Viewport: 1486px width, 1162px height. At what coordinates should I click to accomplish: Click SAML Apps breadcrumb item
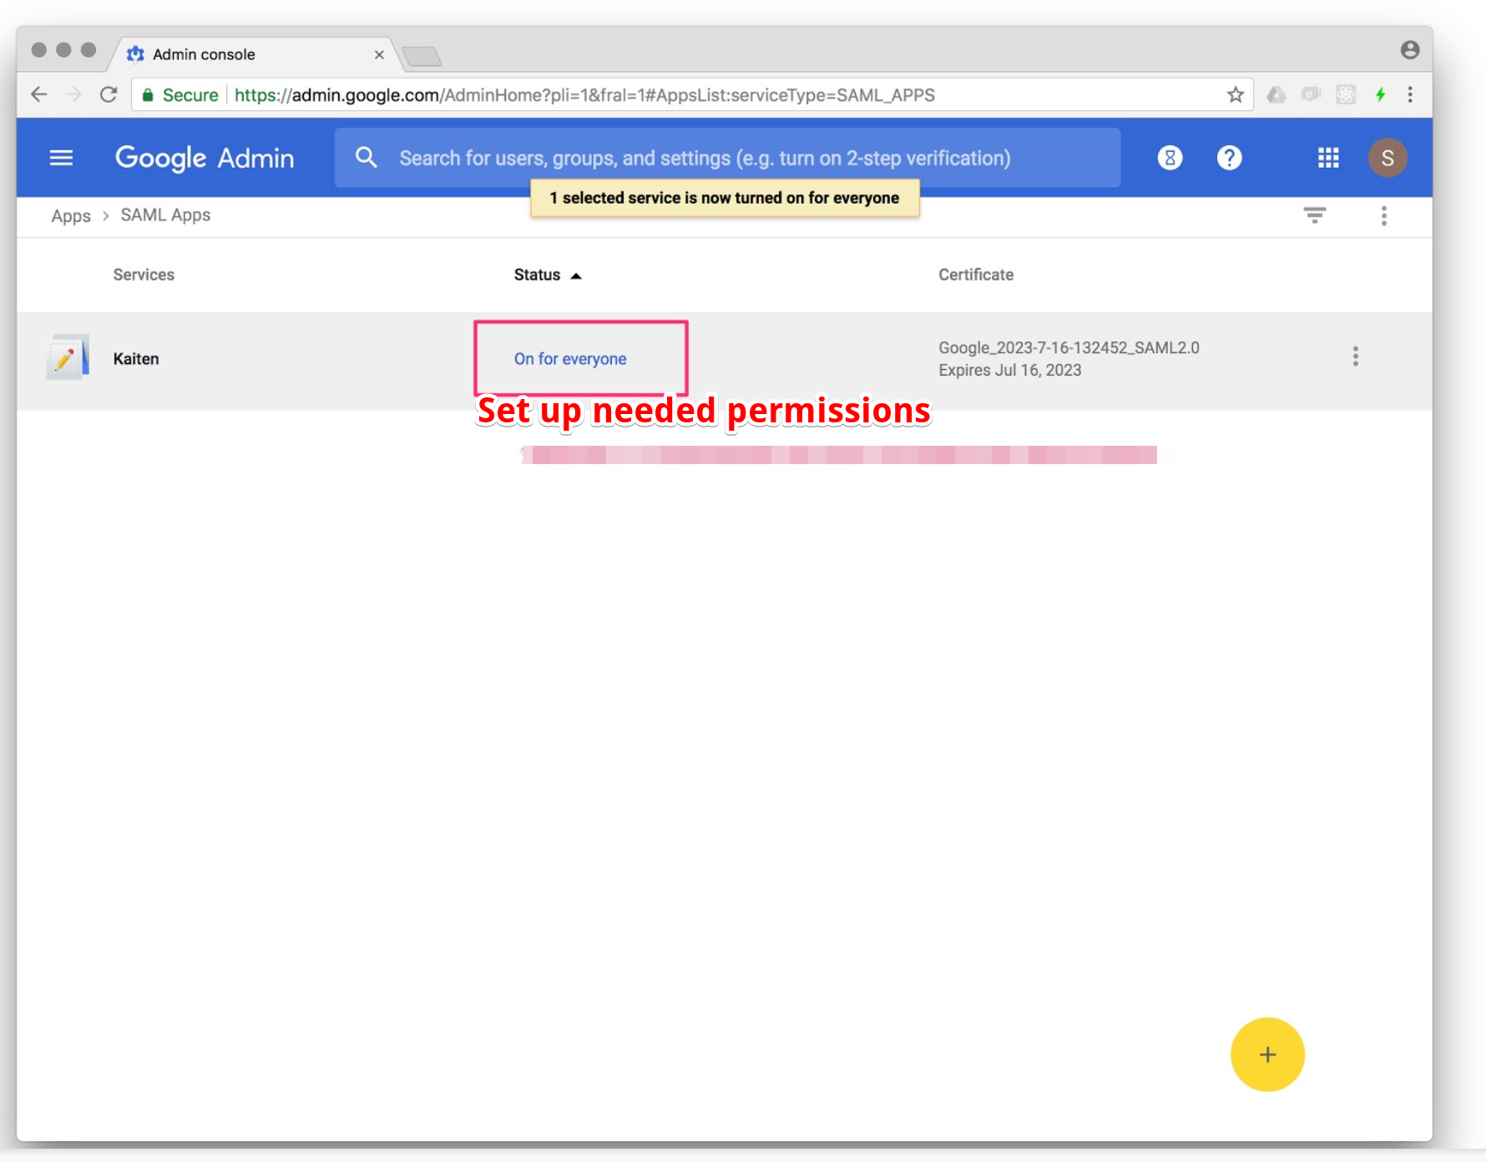click(x=165, y=215)
